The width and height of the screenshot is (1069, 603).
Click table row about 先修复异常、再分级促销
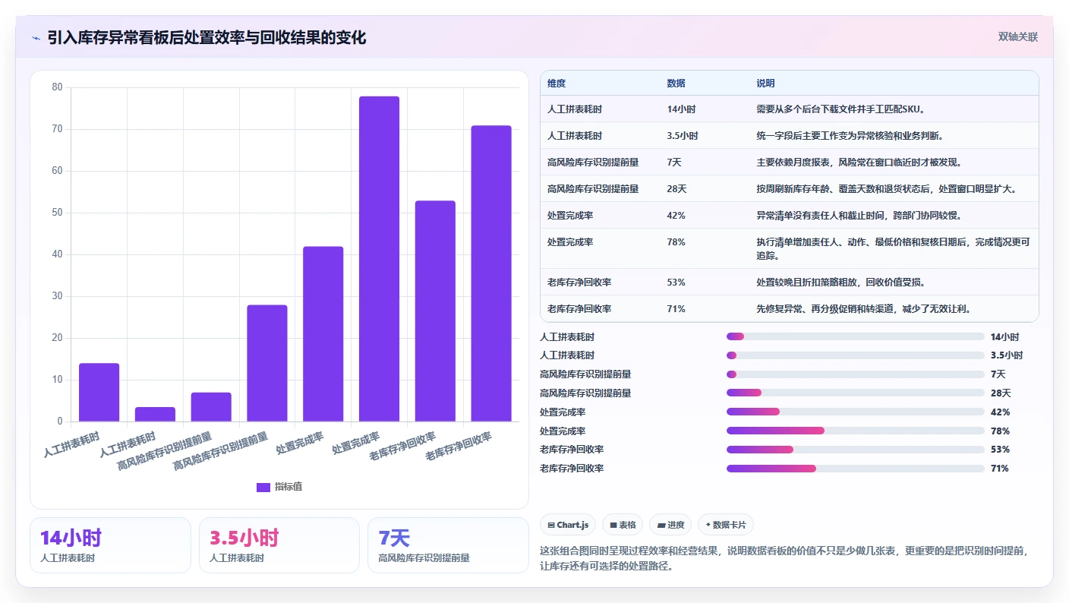pos(789,308)
